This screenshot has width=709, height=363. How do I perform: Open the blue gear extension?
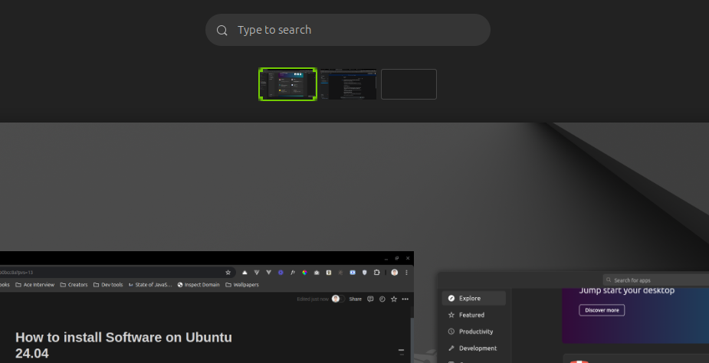281,273
